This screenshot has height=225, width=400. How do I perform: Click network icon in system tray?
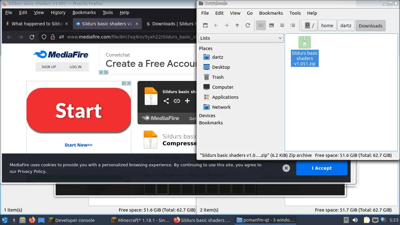click(375, 220)
